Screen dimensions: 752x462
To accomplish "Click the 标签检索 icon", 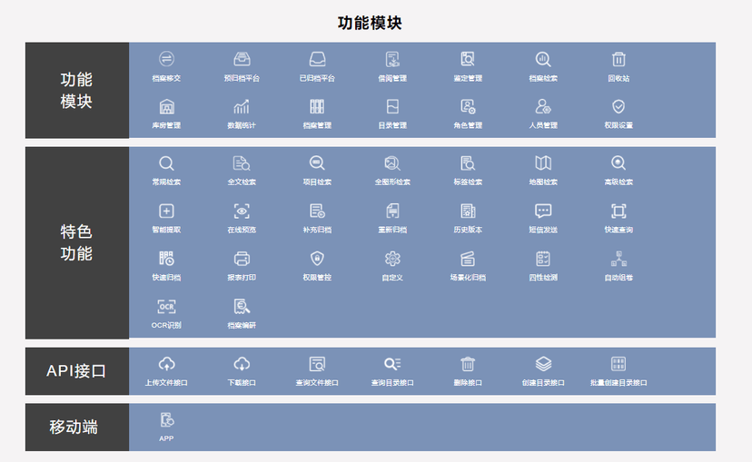I will 468,163.
